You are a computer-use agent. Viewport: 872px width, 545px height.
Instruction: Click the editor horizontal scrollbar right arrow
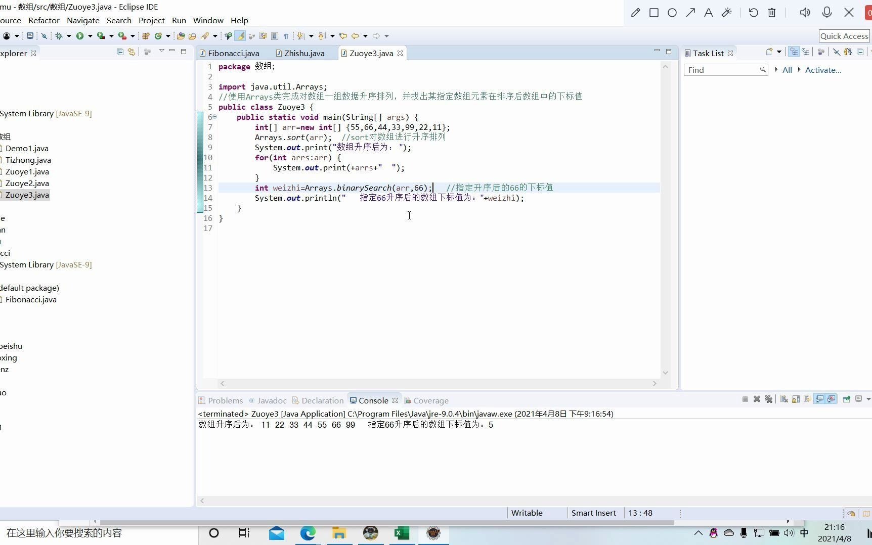click(655, 384)
